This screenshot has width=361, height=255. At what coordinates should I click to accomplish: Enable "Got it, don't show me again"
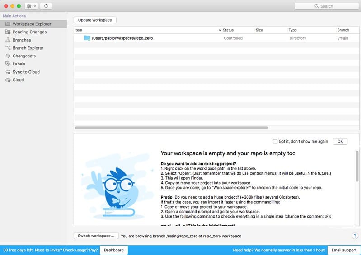(x=275, y=141)
